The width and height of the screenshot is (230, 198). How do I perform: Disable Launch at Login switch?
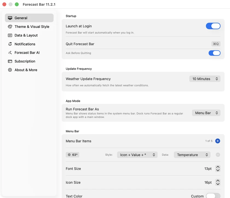click(213, 26)
